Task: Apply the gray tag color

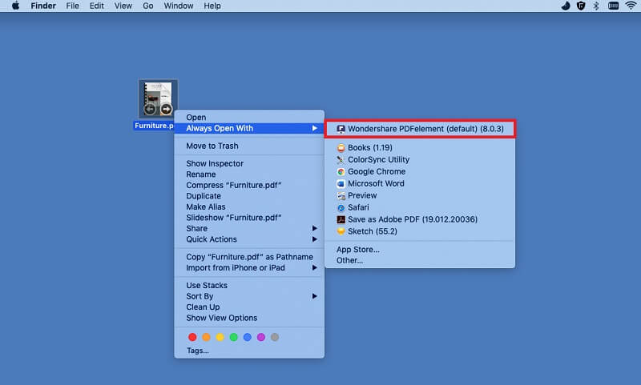Action: (275, 337)
